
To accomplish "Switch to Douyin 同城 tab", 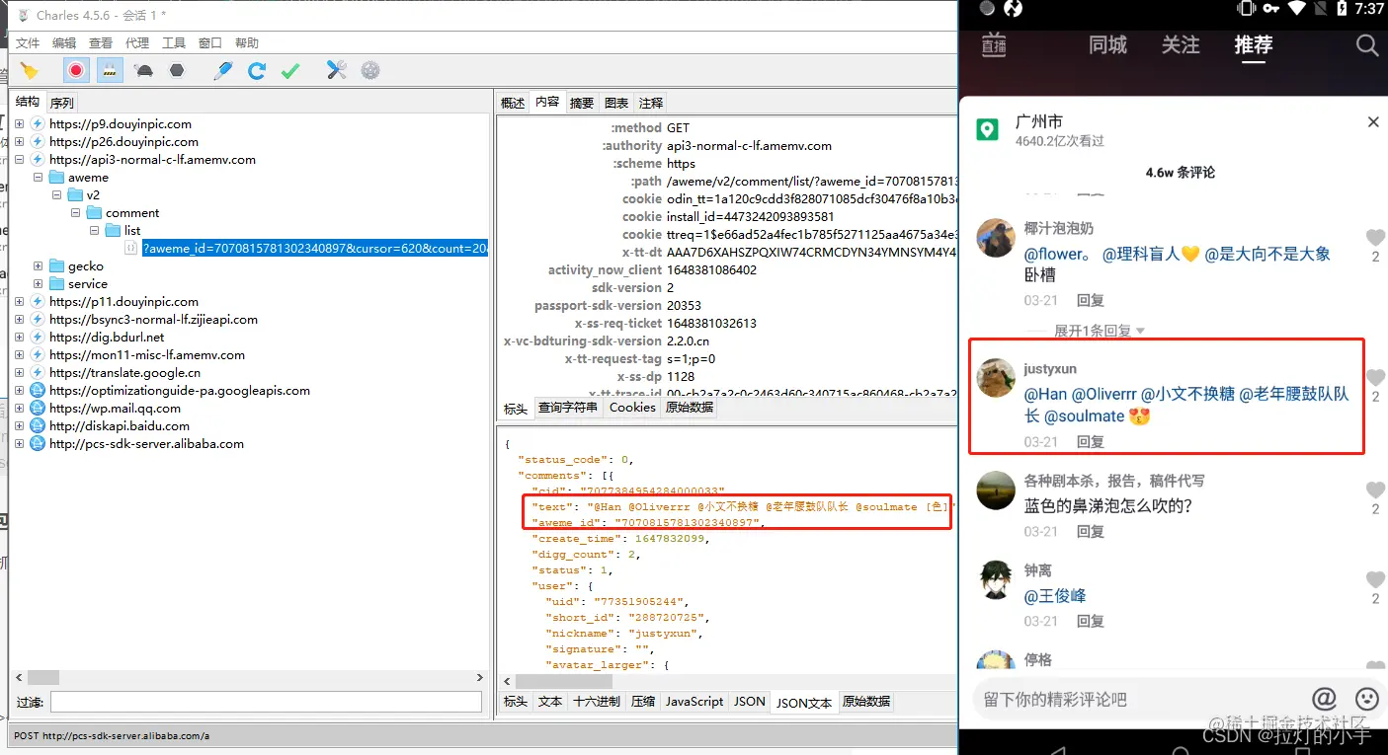I will (x=1108, y=45).
